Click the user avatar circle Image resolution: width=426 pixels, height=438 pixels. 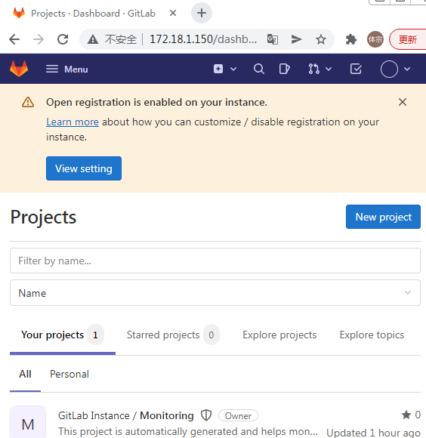(x=389, y=69)
